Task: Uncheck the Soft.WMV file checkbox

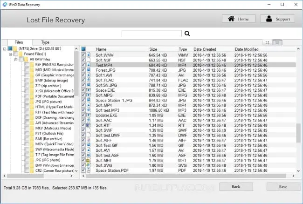Action: point(83,55)
